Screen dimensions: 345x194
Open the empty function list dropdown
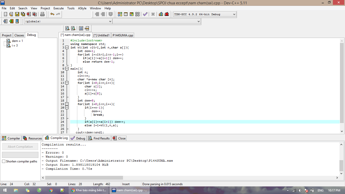(157, 21)
